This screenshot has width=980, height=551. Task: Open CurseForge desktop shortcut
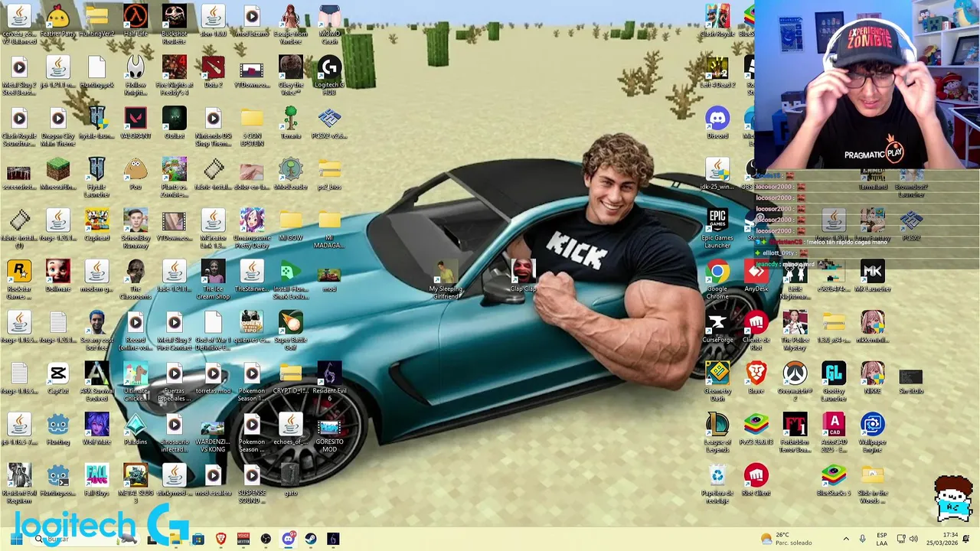pyautogui.click(x=717, y=328)
